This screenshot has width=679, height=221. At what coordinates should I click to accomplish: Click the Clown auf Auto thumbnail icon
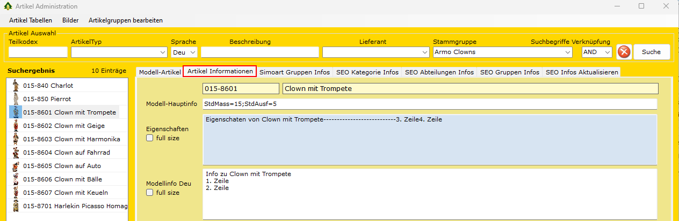click(x=16, y=166)
